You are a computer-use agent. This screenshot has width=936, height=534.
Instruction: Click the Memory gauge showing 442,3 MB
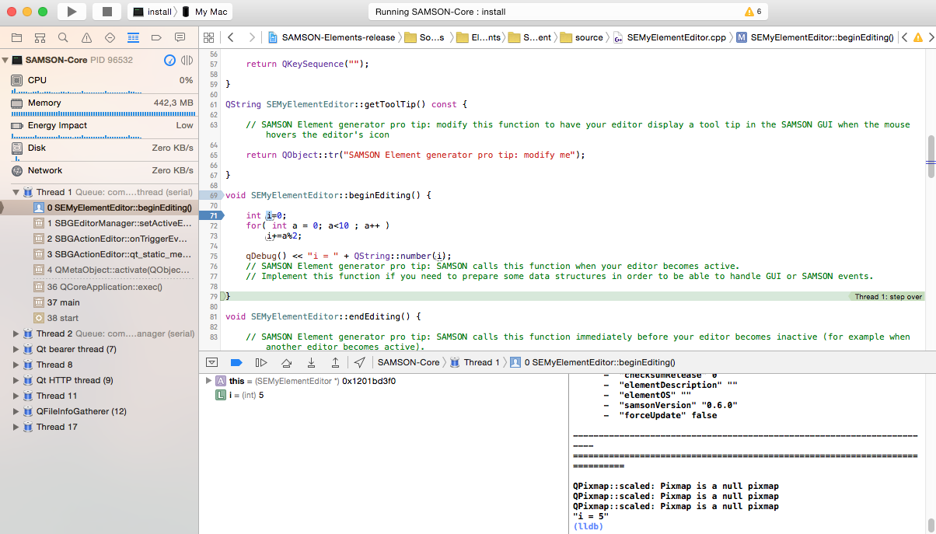click(x=101, y=102)
